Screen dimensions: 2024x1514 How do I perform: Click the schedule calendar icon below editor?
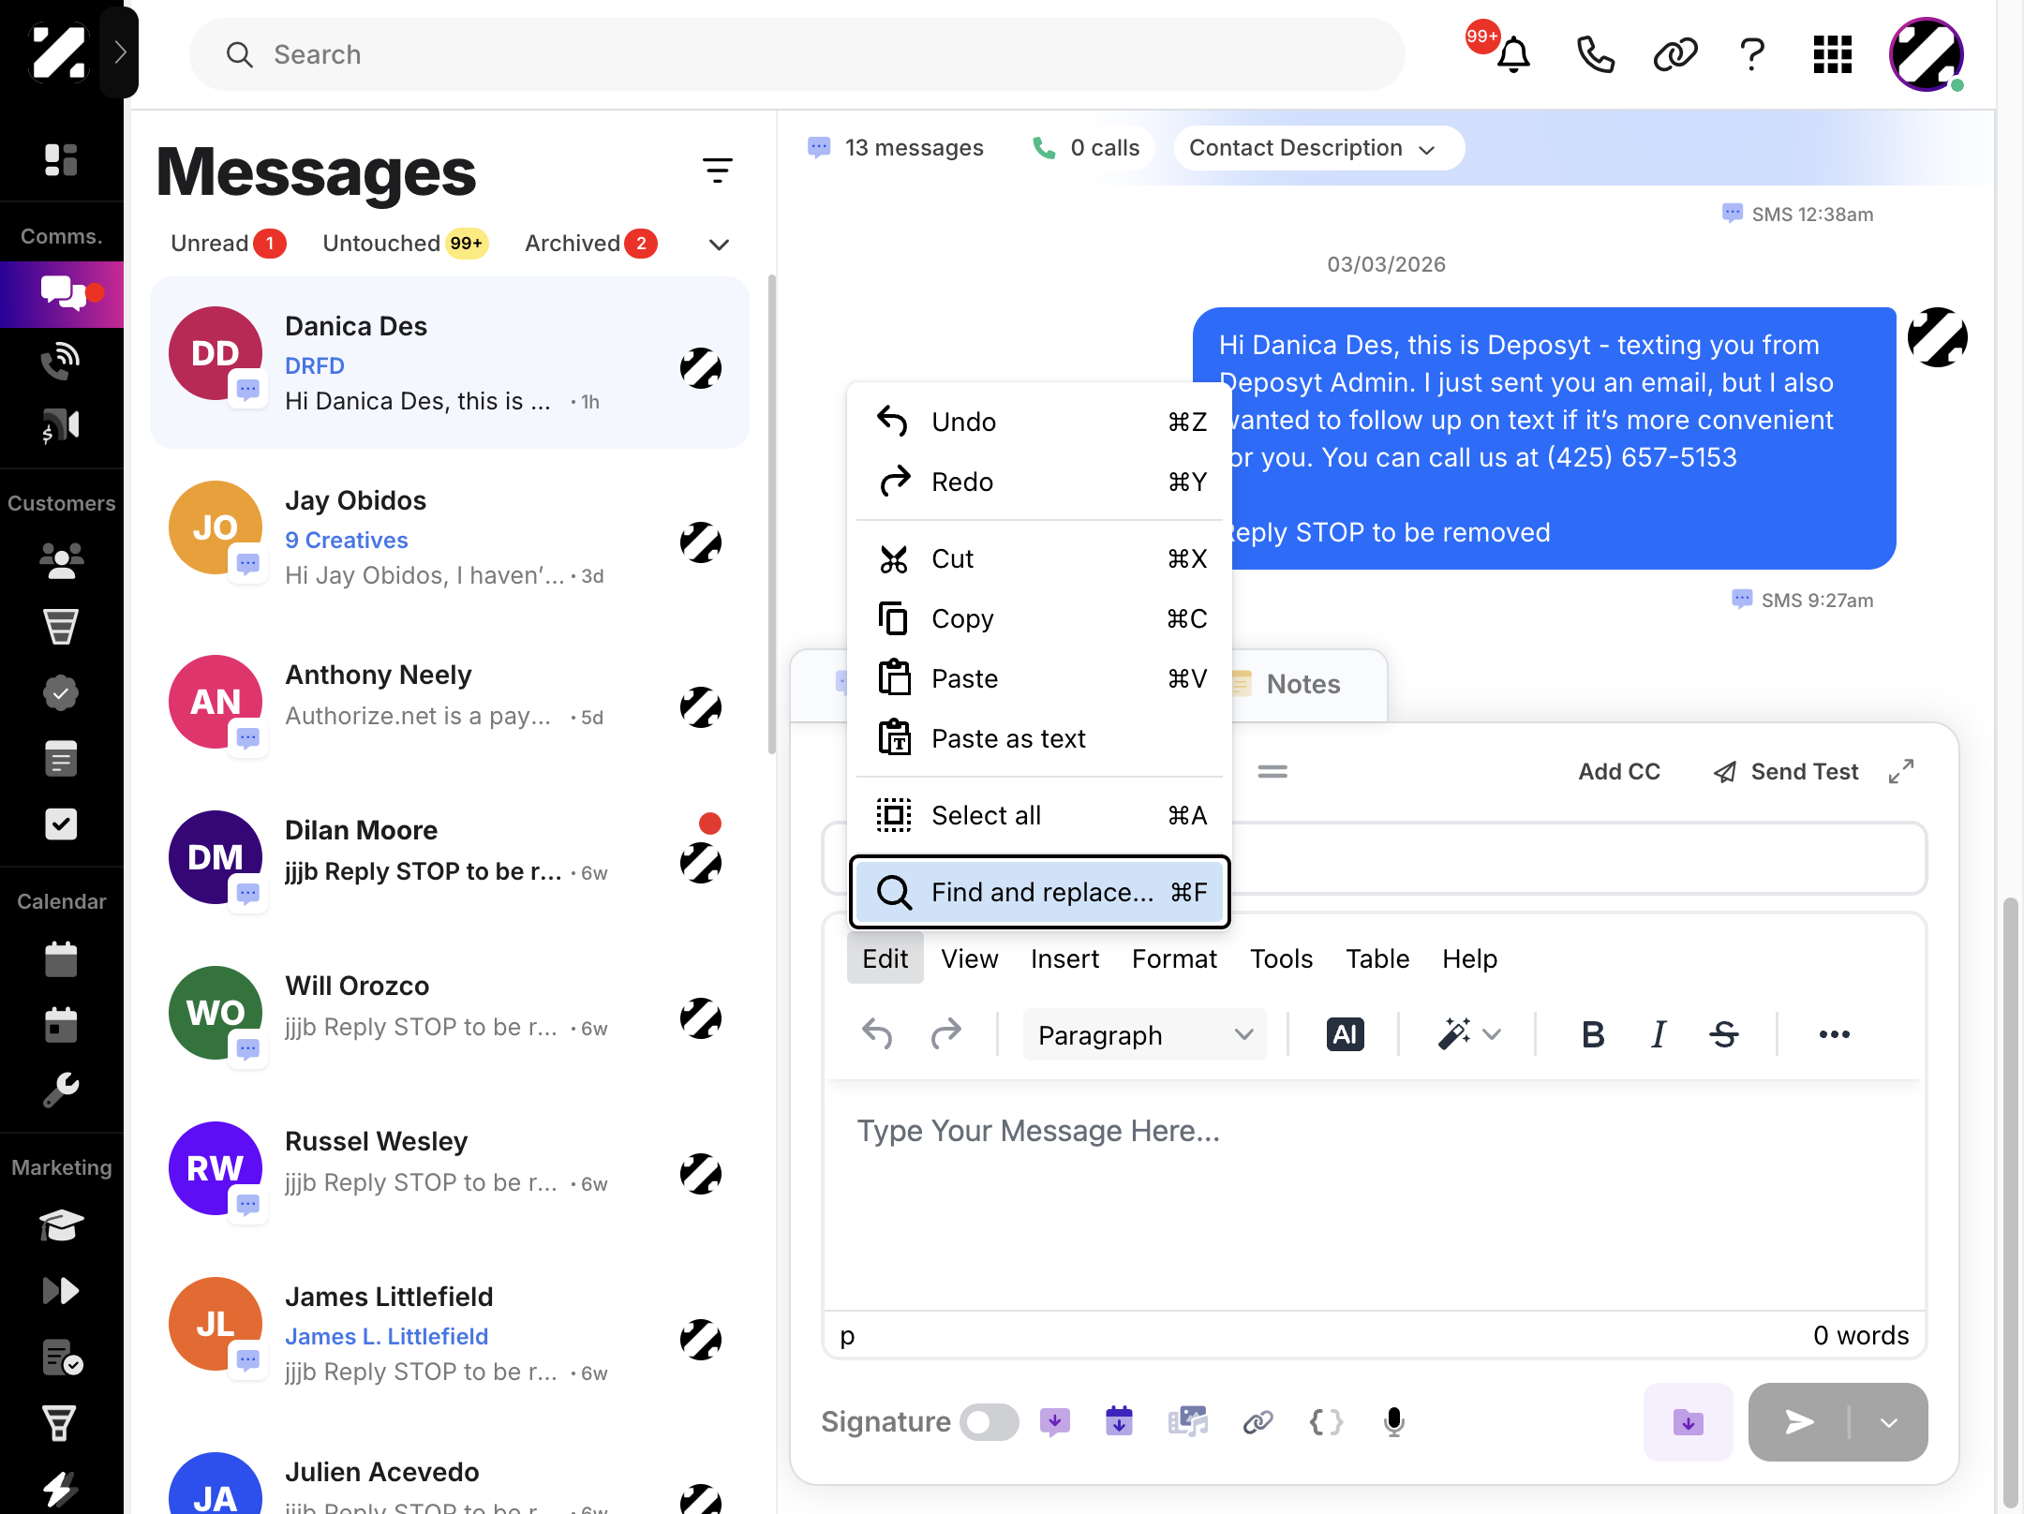(x=1119, y=1422)
